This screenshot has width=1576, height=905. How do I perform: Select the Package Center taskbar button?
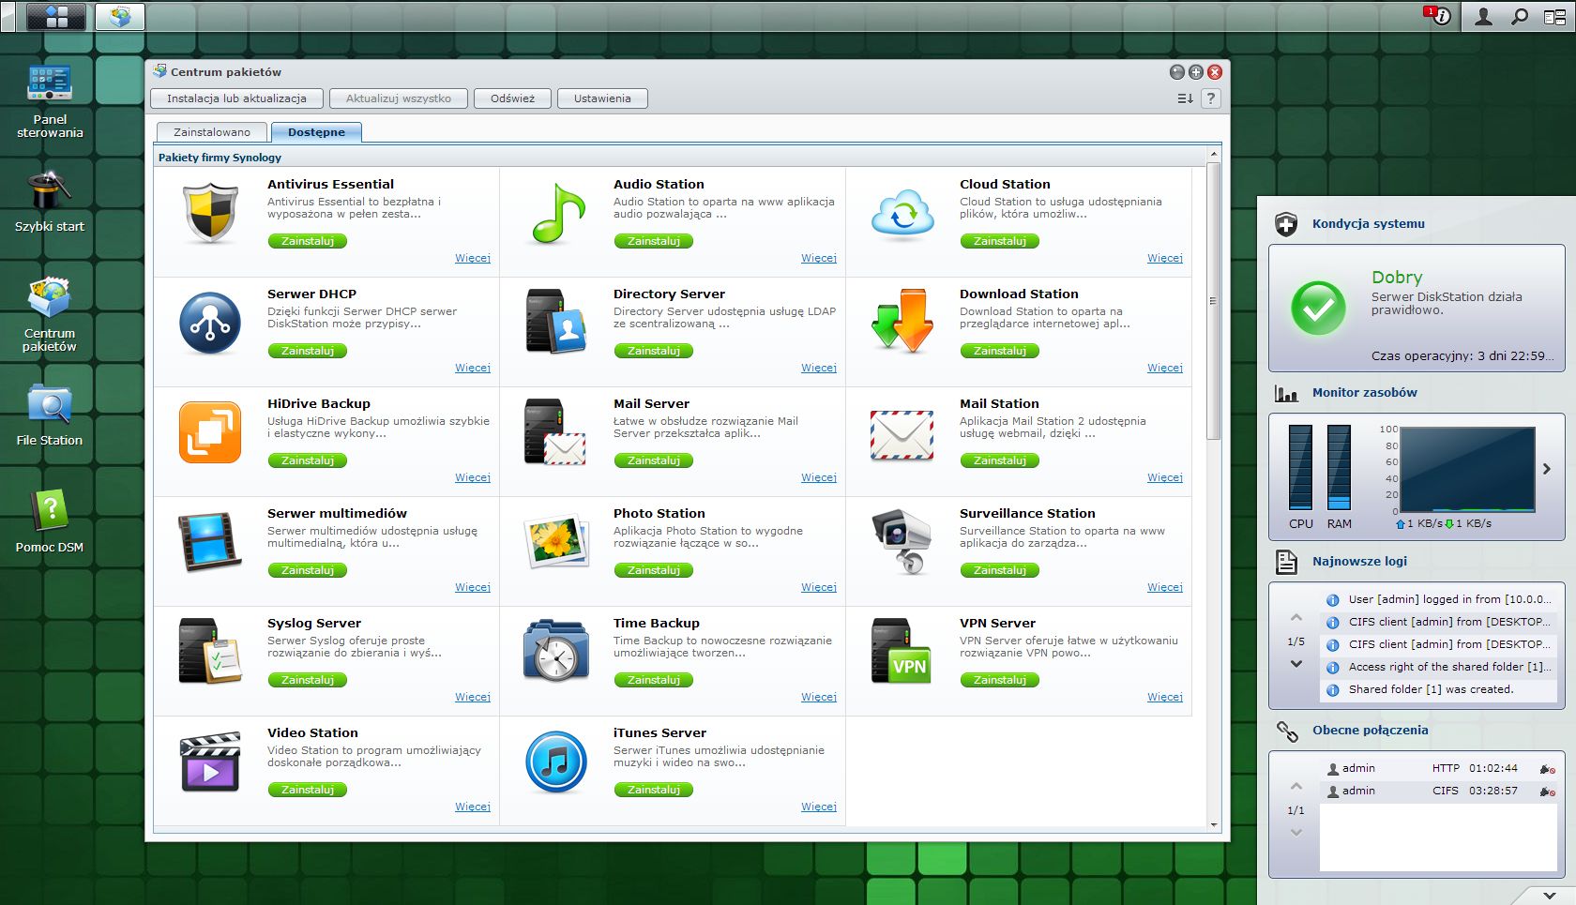(120, 17)
